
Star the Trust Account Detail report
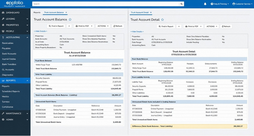point(163,20)
